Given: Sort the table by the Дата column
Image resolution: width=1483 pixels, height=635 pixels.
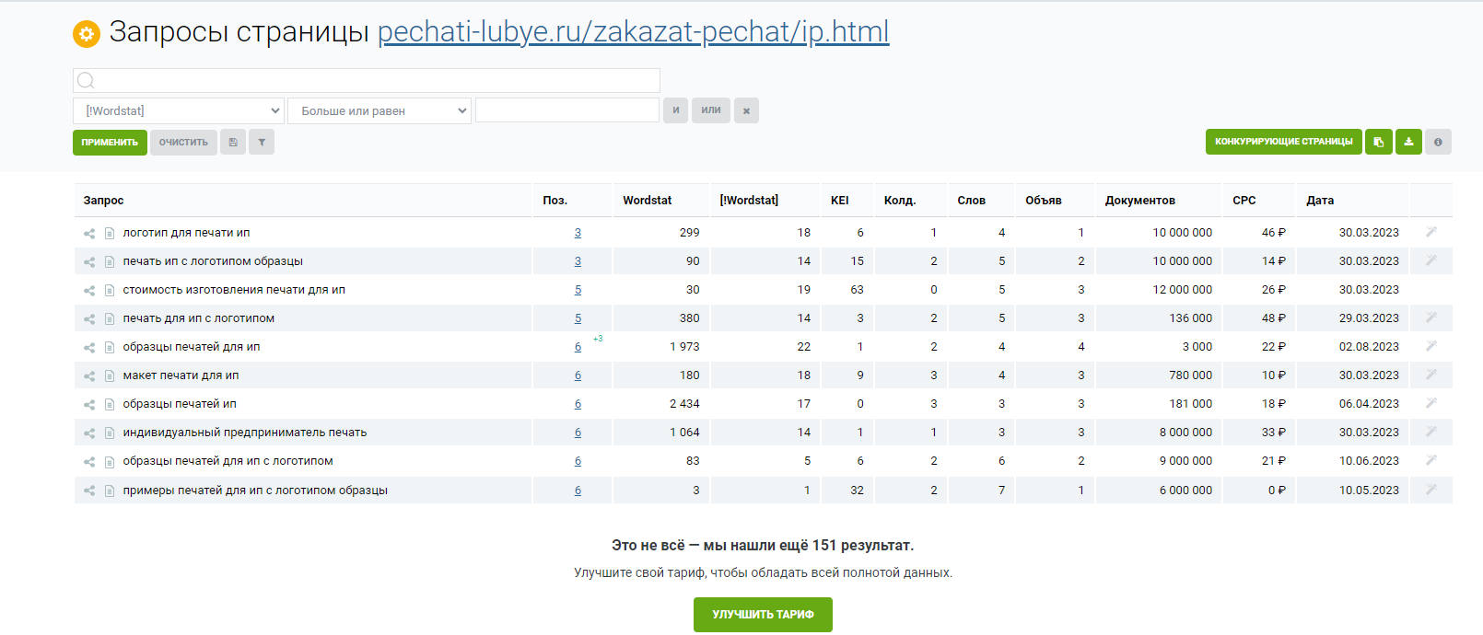Looking at the screenshot, I should 1319,201.
